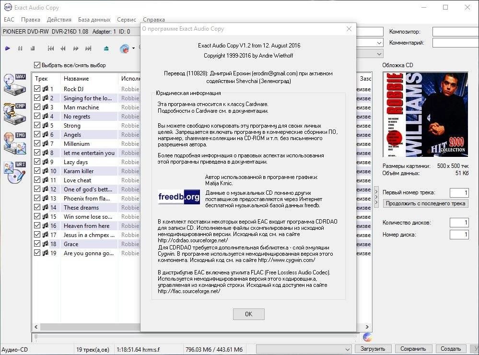Click music note icon of track 5
The height and width of the screenshot is (355, 479).
point(45,125)
